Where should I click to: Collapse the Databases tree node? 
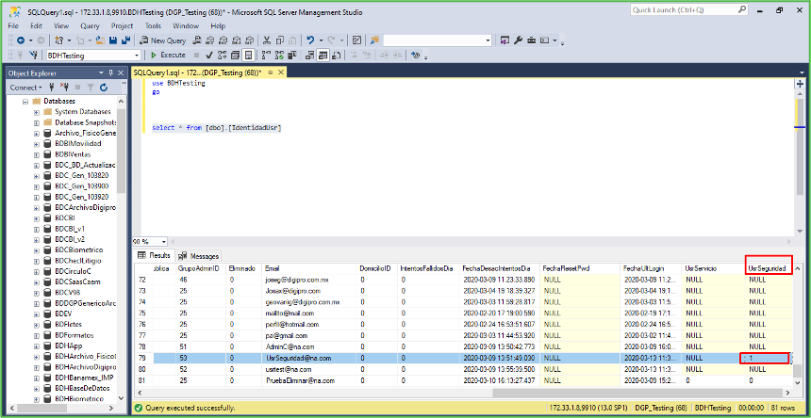(x=25, y=101)
